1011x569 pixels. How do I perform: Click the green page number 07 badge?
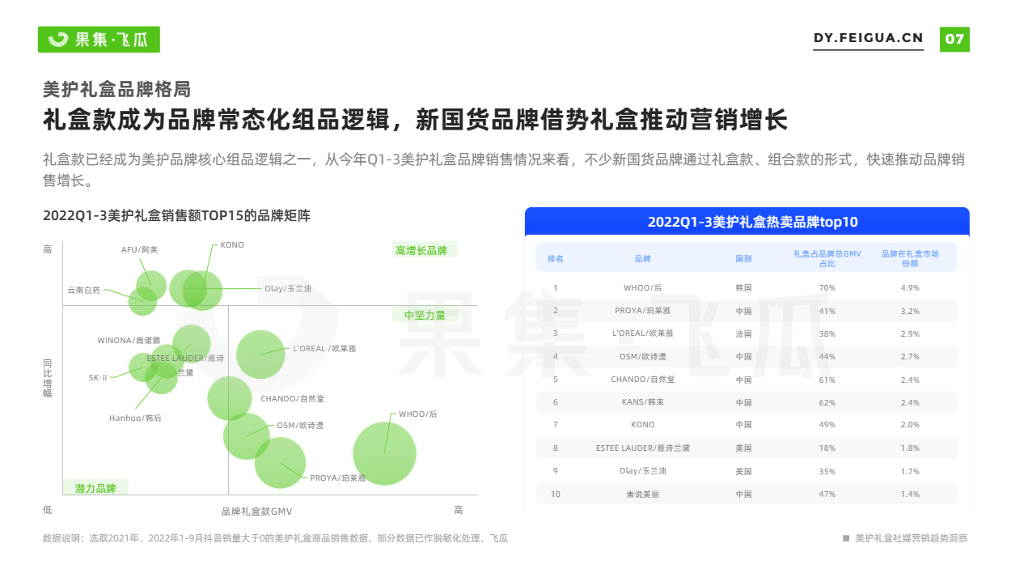[x=954, y=39]
